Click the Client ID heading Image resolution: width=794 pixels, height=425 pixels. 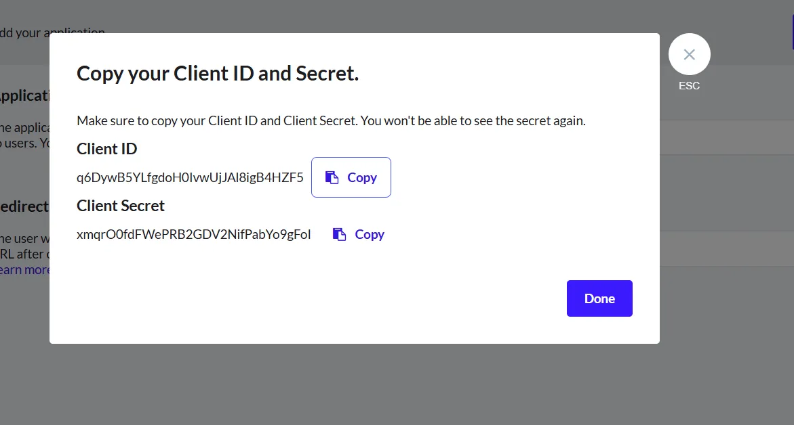coord(107,149)
